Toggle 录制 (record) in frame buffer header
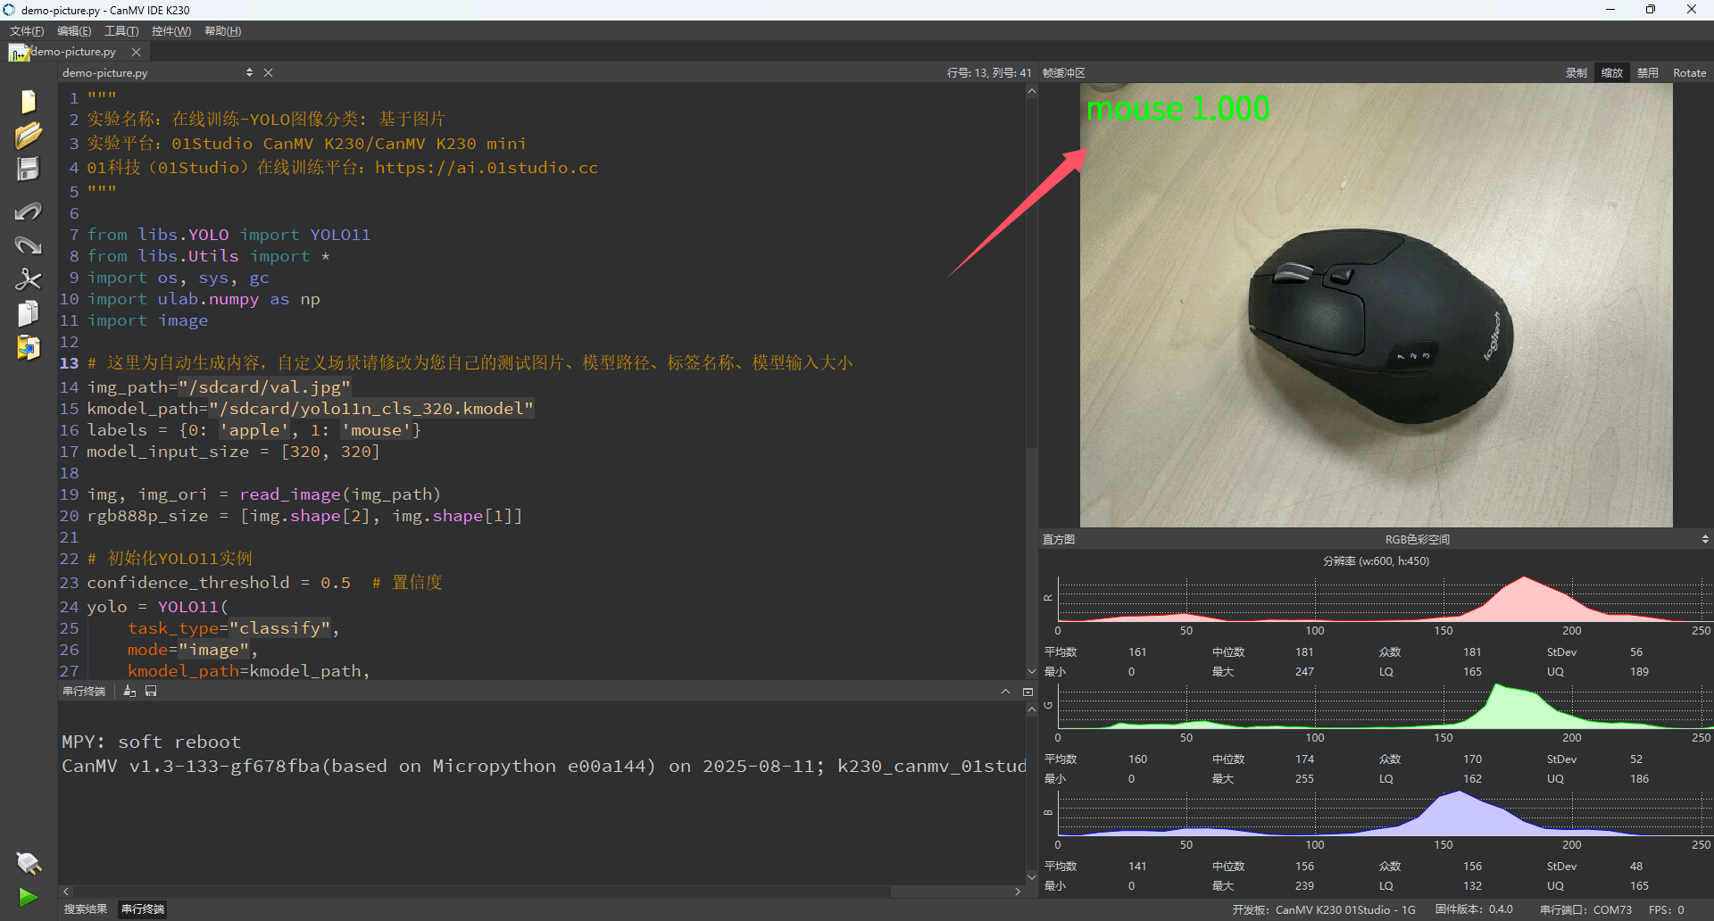The width and height of the screenshot is (1714, 921). click(1576, 73)
